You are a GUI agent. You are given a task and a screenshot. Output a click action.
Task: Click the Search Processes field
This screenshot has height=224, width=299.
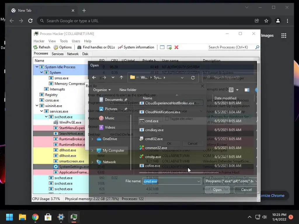click(x=232, y=47)
